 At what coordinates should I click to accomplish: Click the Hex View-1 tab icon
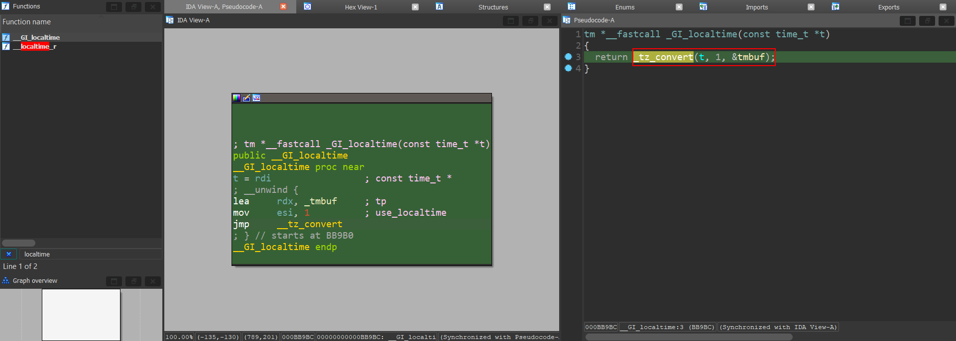point(308,6)
